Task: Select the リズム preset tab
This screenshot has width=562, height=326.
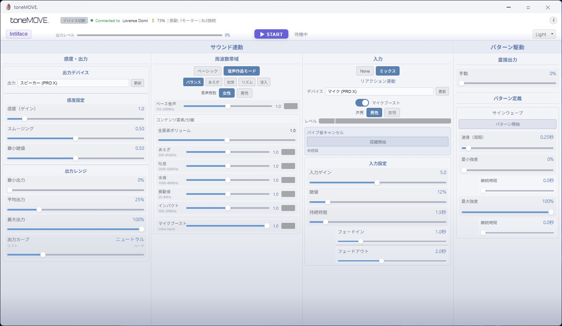Action: pos(247,82)
